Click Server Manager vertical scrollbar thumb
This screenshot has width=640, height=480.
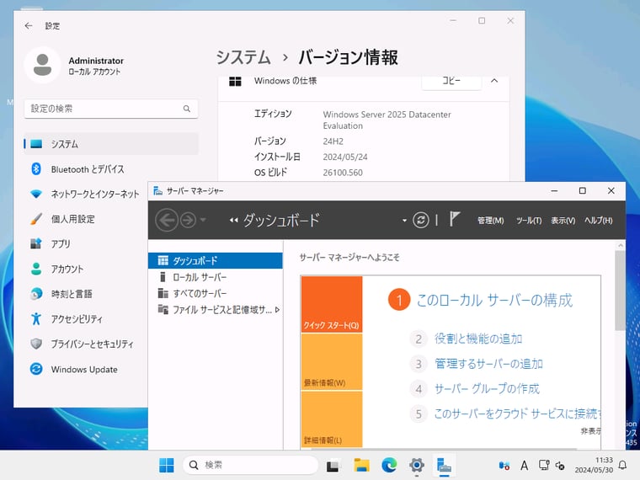pos(621,291)
